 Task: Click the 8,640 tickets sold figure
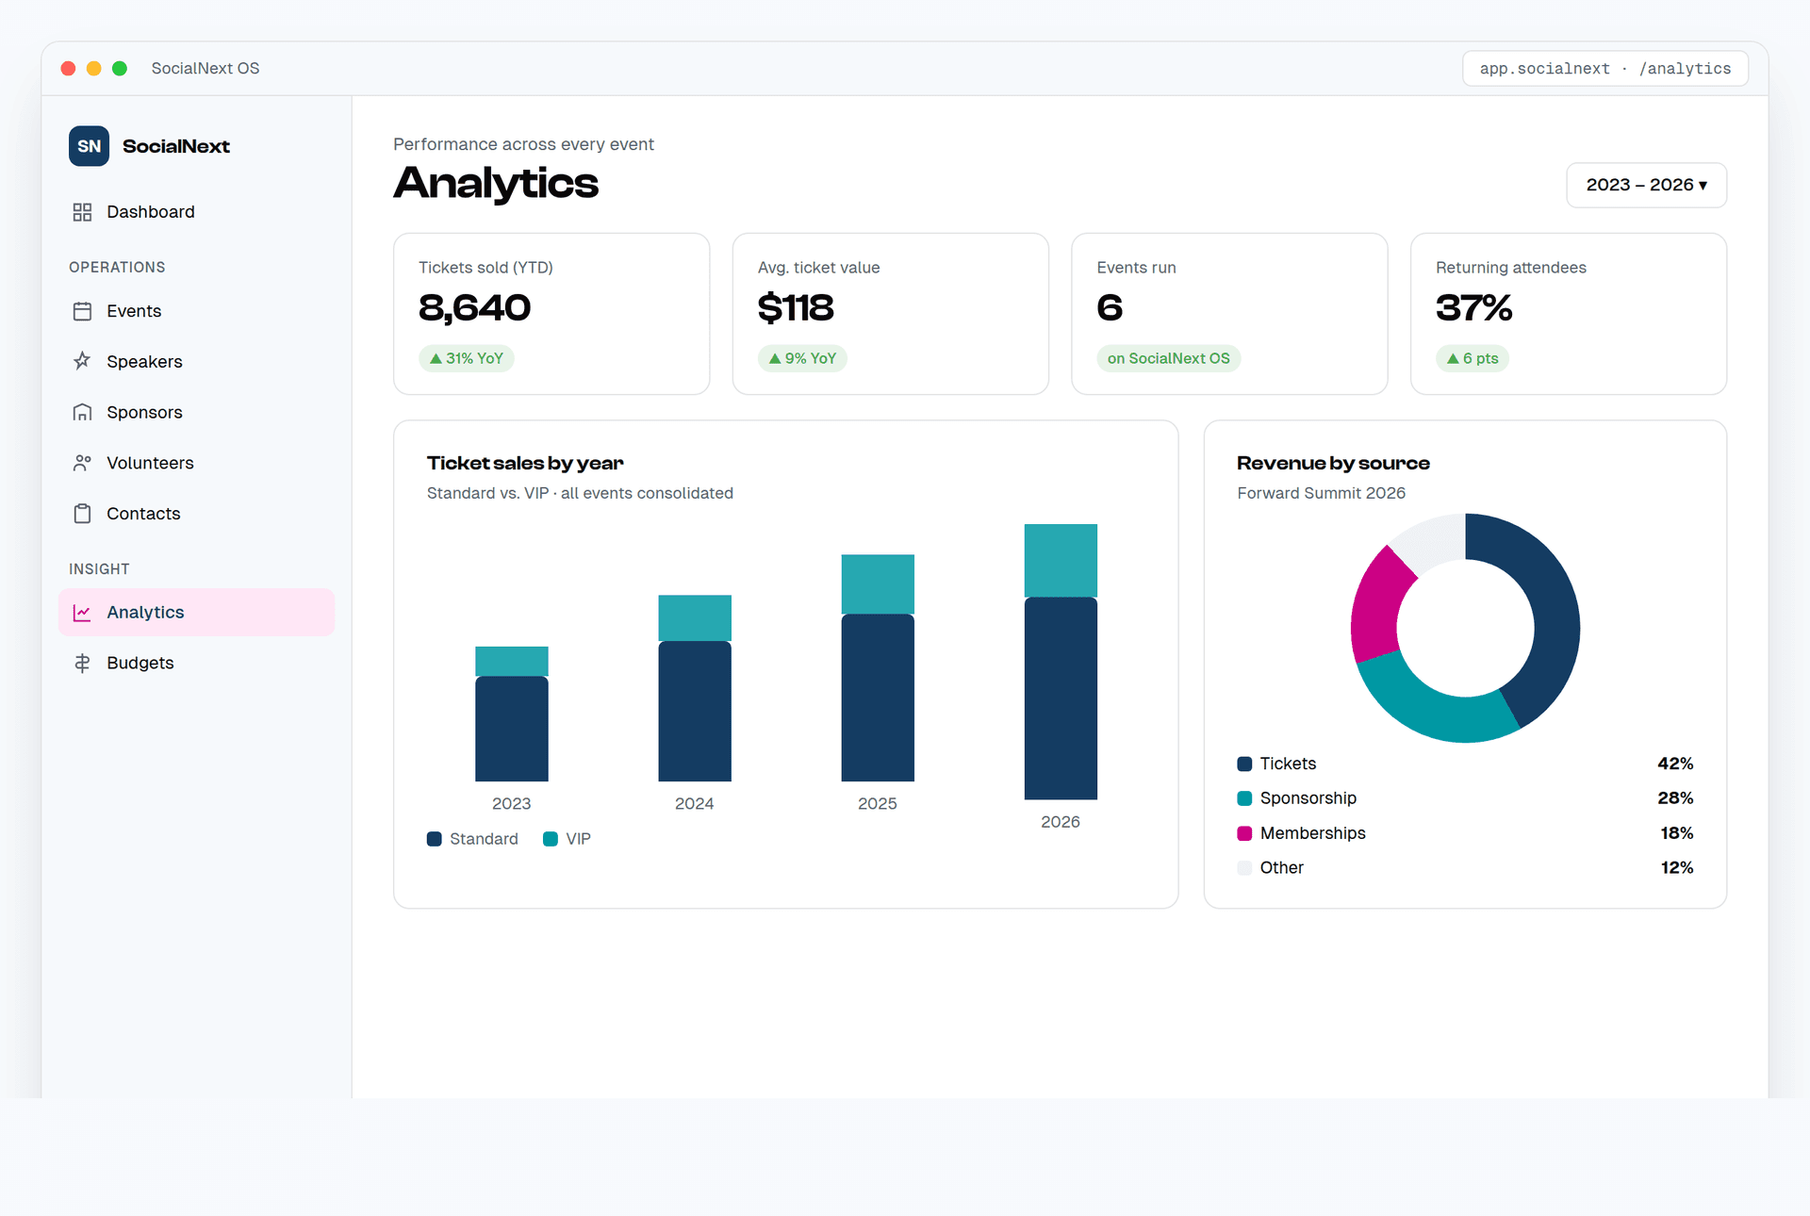475,308
